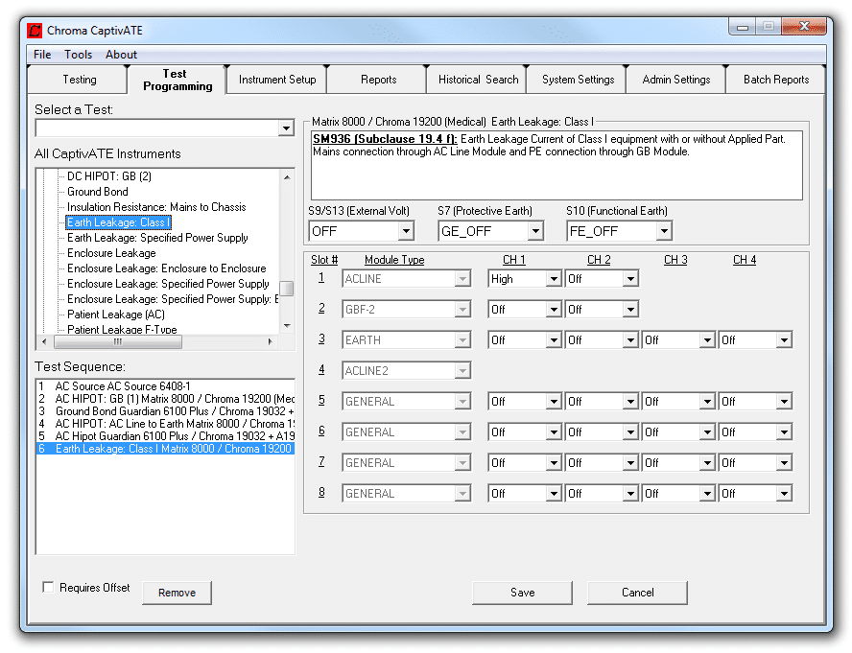Click the Chroma CaptivATE title bar icon
The height and width of the screenshot is (653, 852).
pos(35,31)
